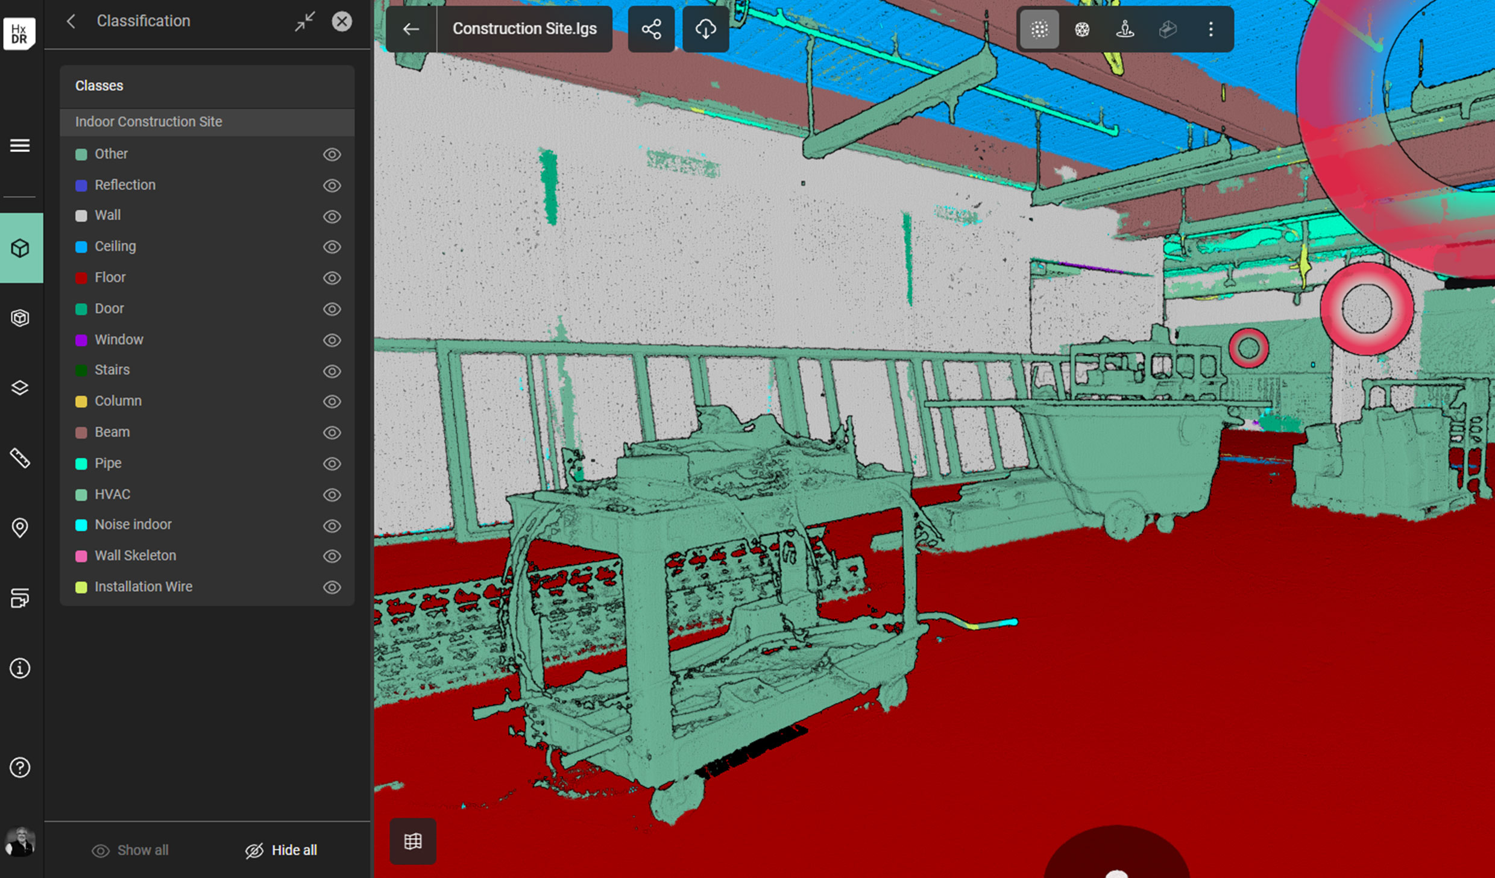
Task: Click the Construction Site.lgs title
Action: [x=524, y=29]
